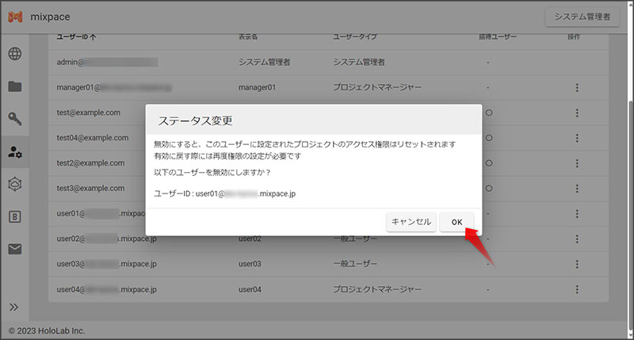This screenshot has height=340, width=634.
Task: Open the boxed B icon in sidebar
Action: 15,216
